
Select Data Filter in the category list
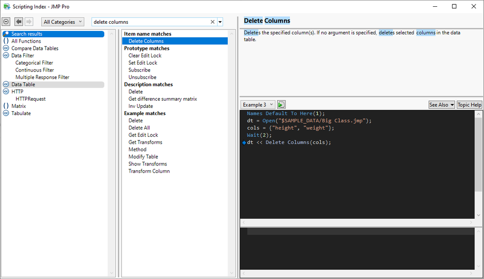(x=23, y=56)
